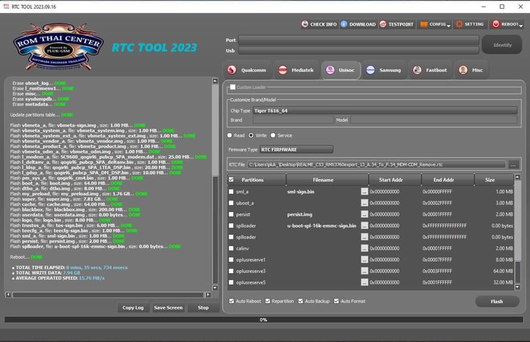530x342 pixels.
Task: Switch to the Qualcomm tab
Action: point(247,70)
